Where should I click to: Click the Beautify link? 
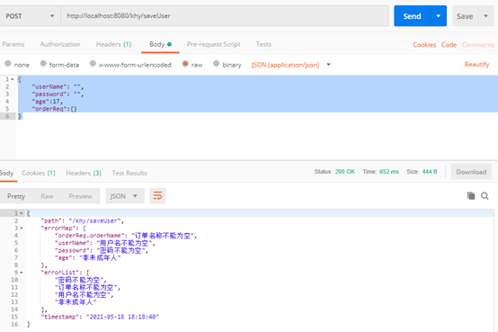(x=476, y=64)
